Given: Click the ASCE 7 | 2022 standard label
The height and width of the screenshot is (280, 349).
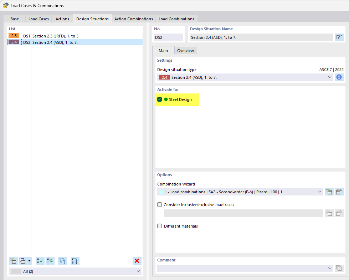Looking at the screenshot, I should click(331, 70).
